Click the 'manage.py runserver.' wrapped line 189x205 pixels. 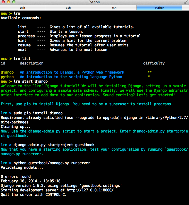coord(22,154)
